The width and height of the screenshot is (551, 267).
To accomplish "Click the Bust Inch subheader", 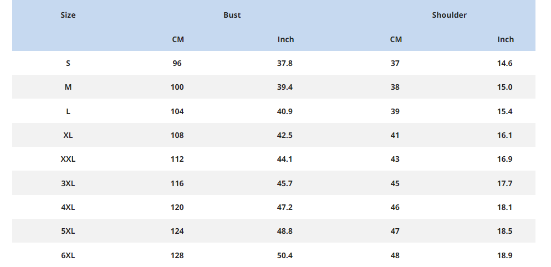I will [285, 39].
